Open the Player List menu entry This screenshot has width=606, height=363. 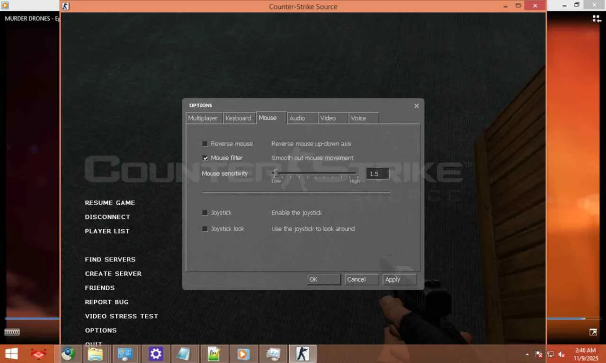point(107,231)
